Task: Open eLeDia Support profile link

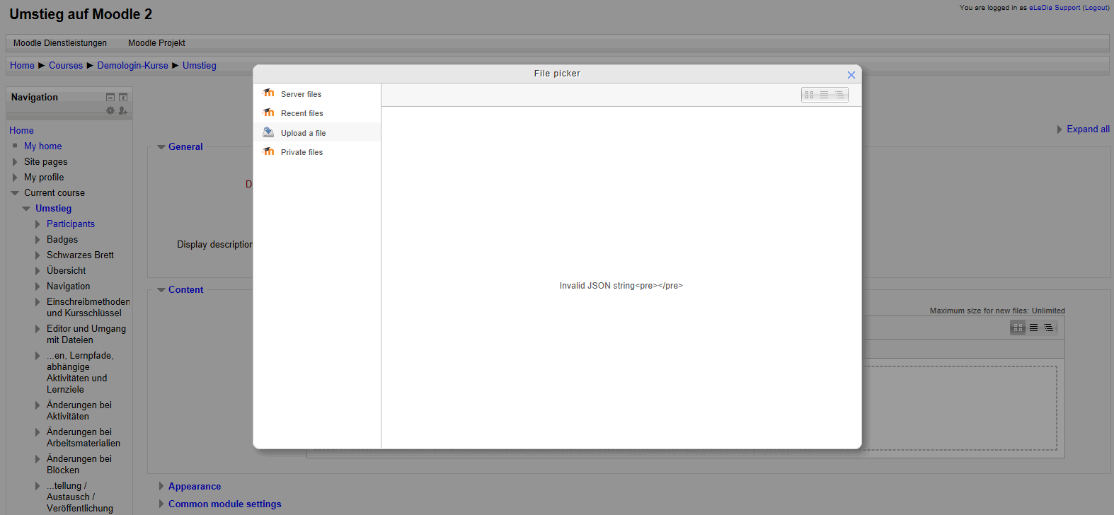Action: coord(1055,8)
